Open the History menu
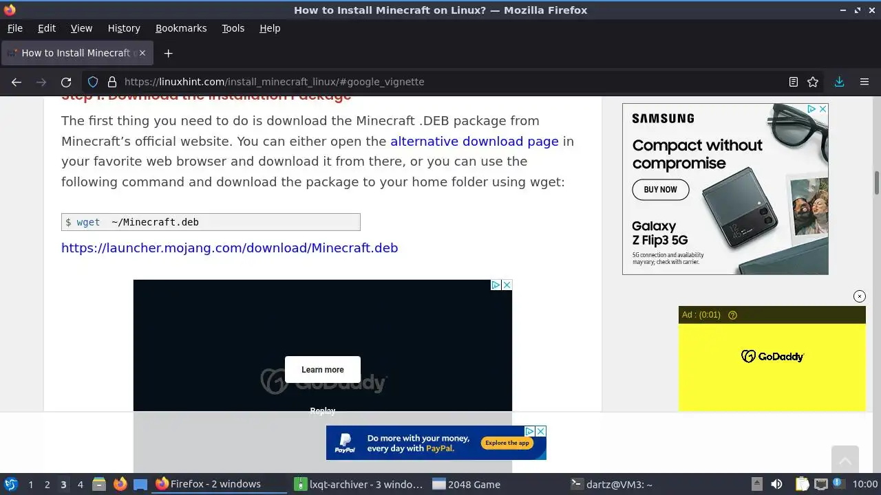Screen dimensions: 881x495 tap(124, 28)
